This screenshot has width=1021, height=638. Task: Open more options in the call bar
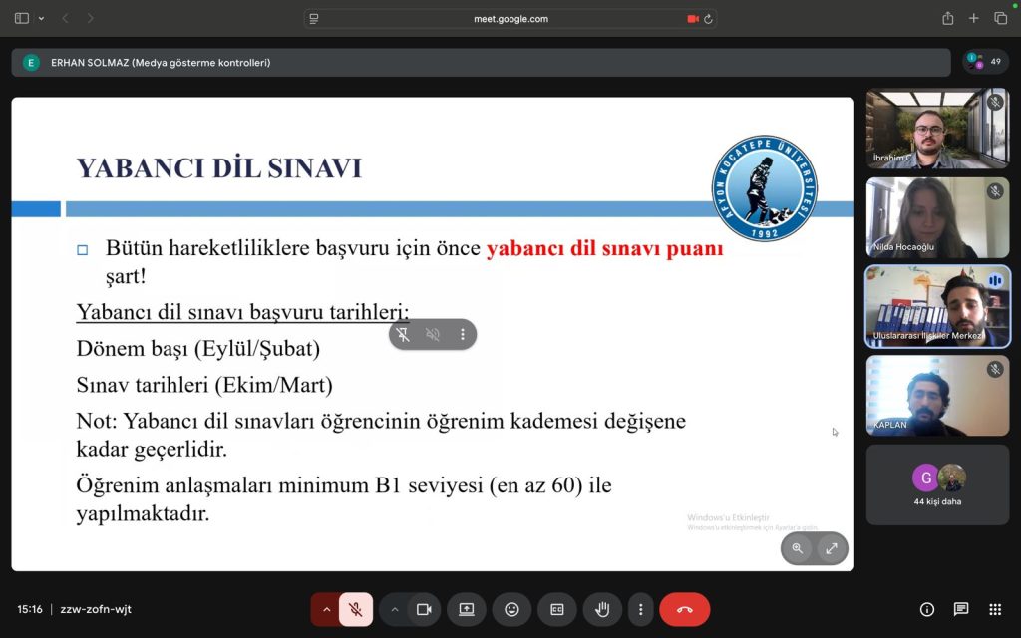(x=640, y=609)
